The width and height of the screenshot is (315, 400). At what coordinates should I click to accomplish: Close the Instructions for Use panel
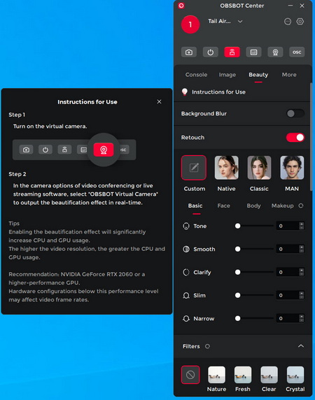click(x=159, y=101)
